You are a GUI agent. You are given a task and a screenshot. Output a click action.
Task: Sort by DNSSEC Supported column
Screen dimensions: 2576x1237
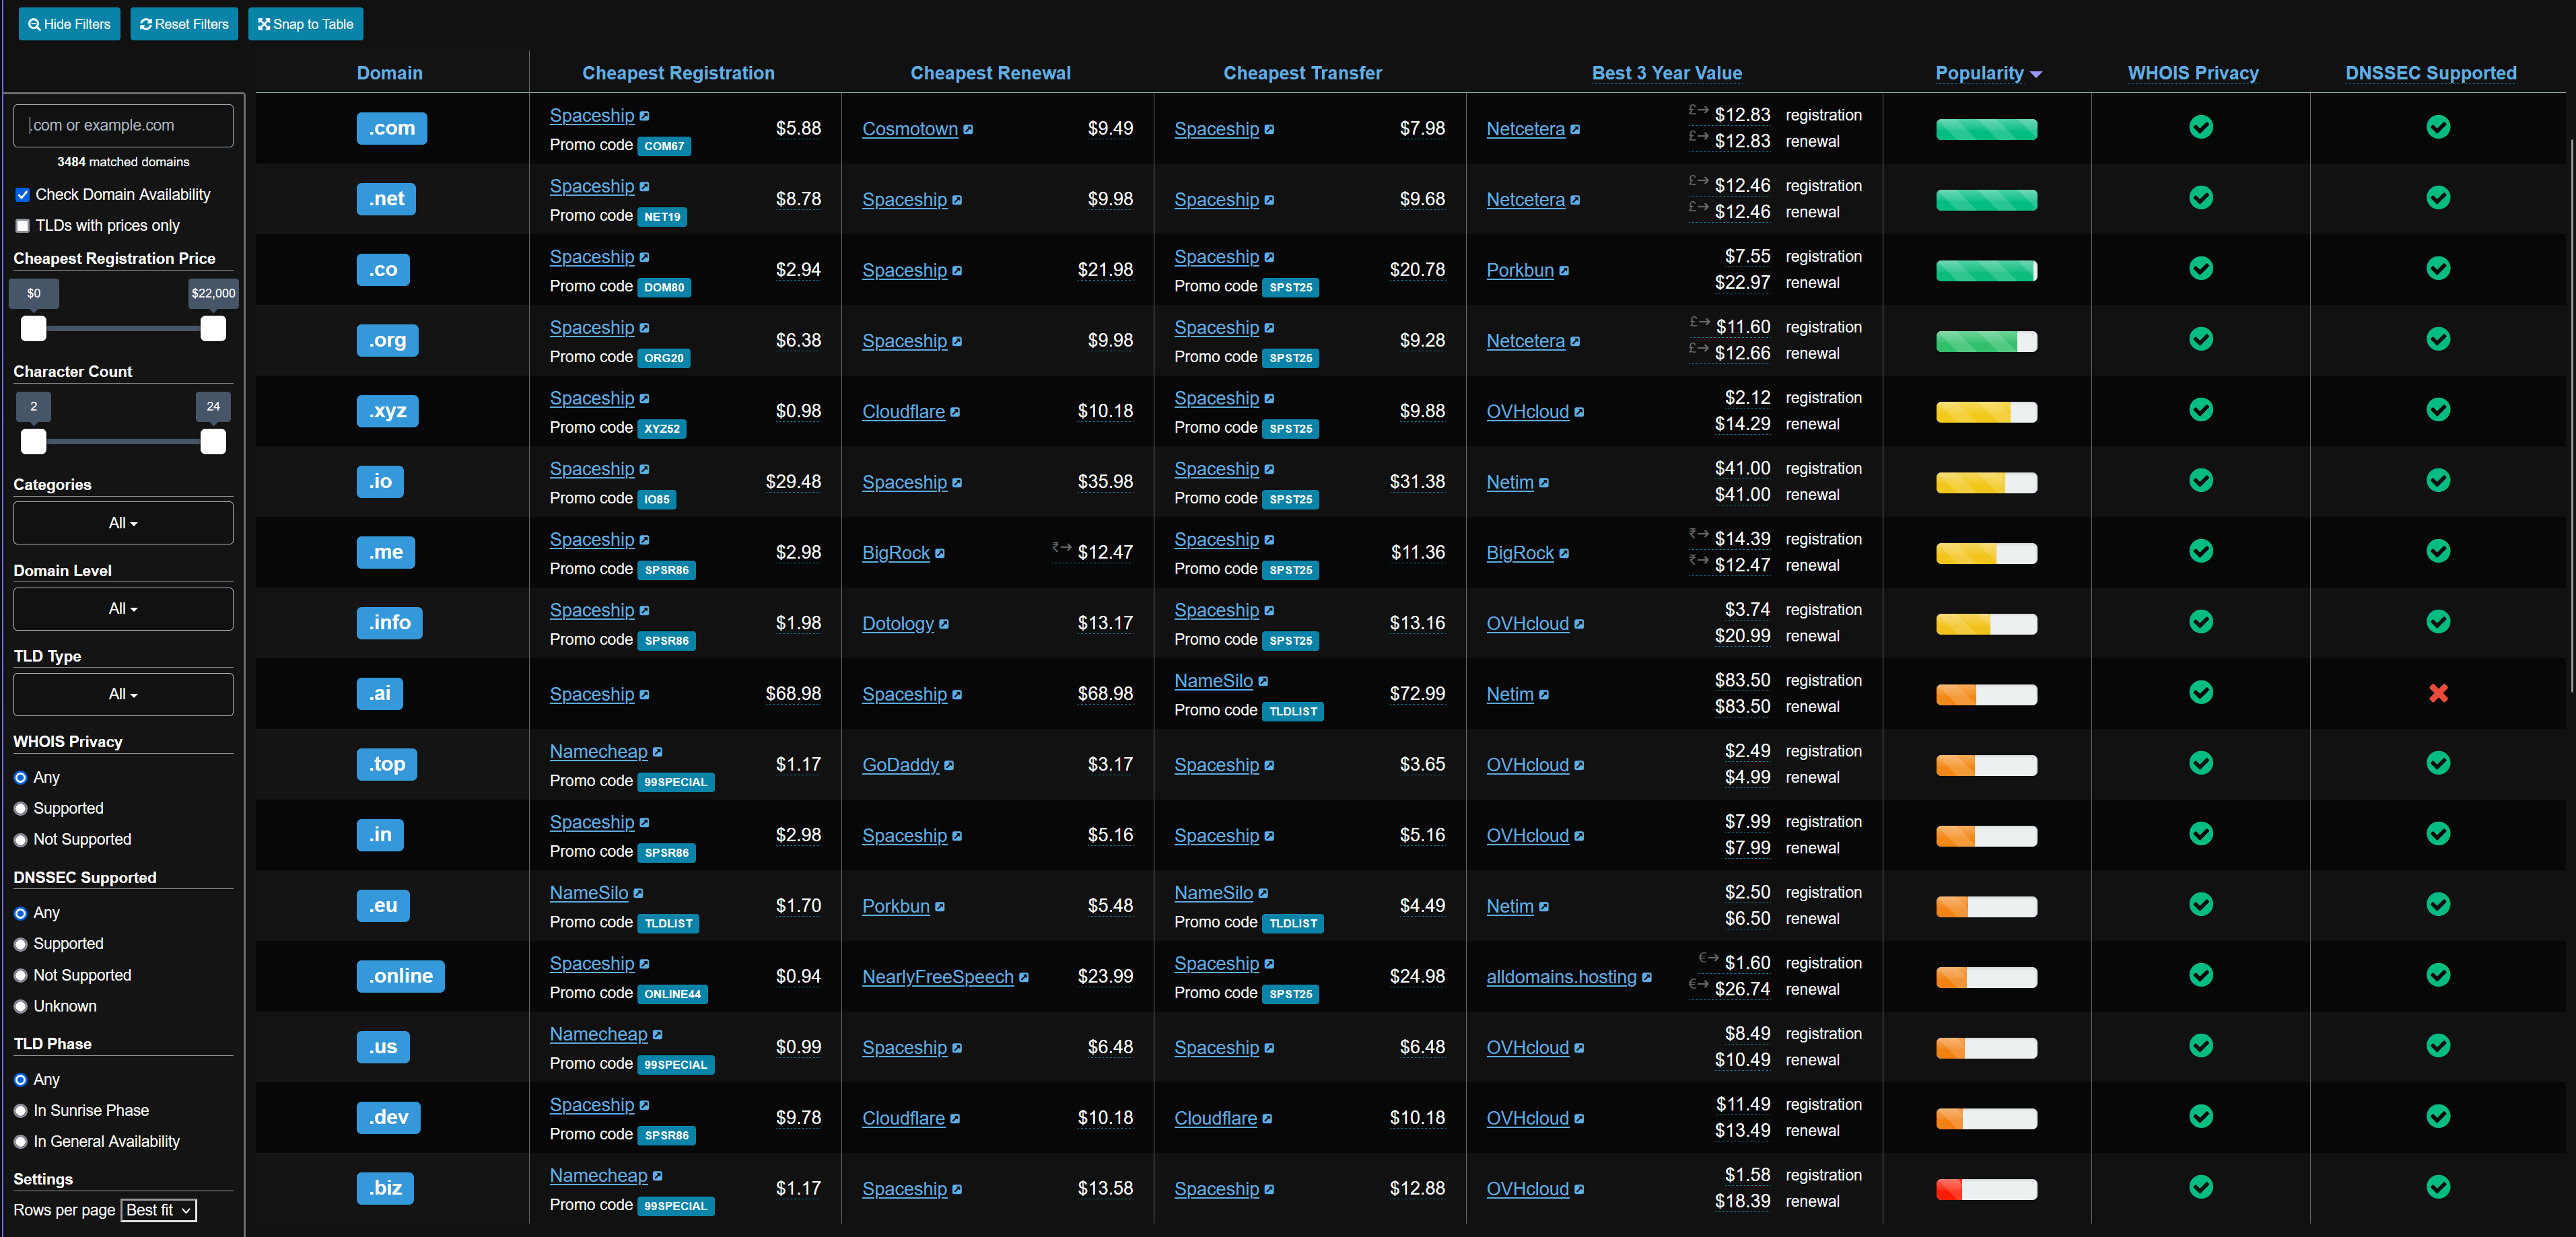click(x=2430, y=73)
